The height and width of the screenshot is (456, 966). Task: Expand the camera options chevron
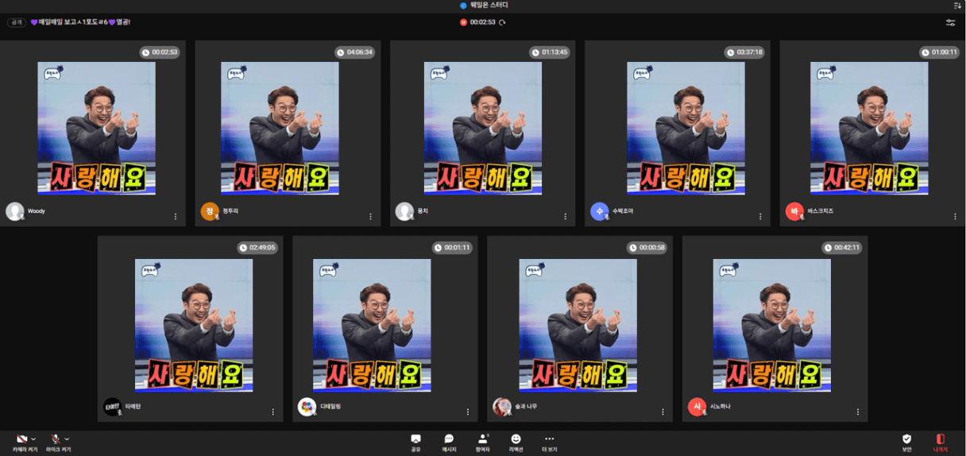click(x=33, y=439)
